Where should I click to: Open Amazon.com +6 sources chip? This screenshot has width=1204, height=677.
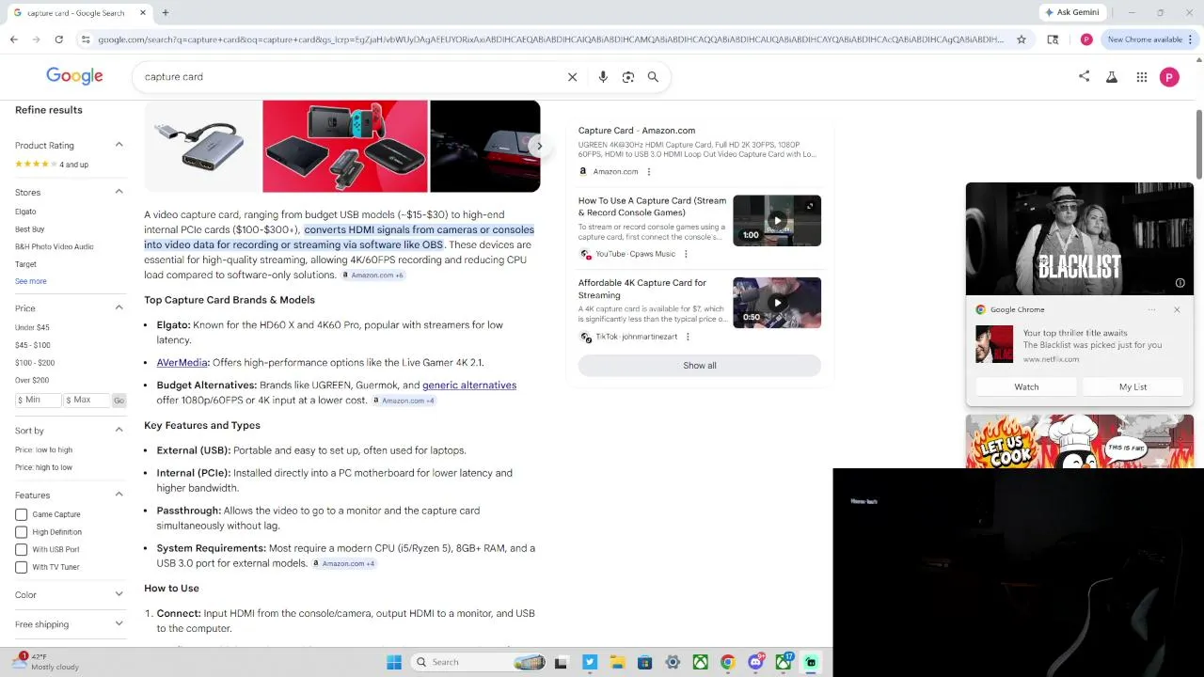pyautogui.click(x=372, y=276)
